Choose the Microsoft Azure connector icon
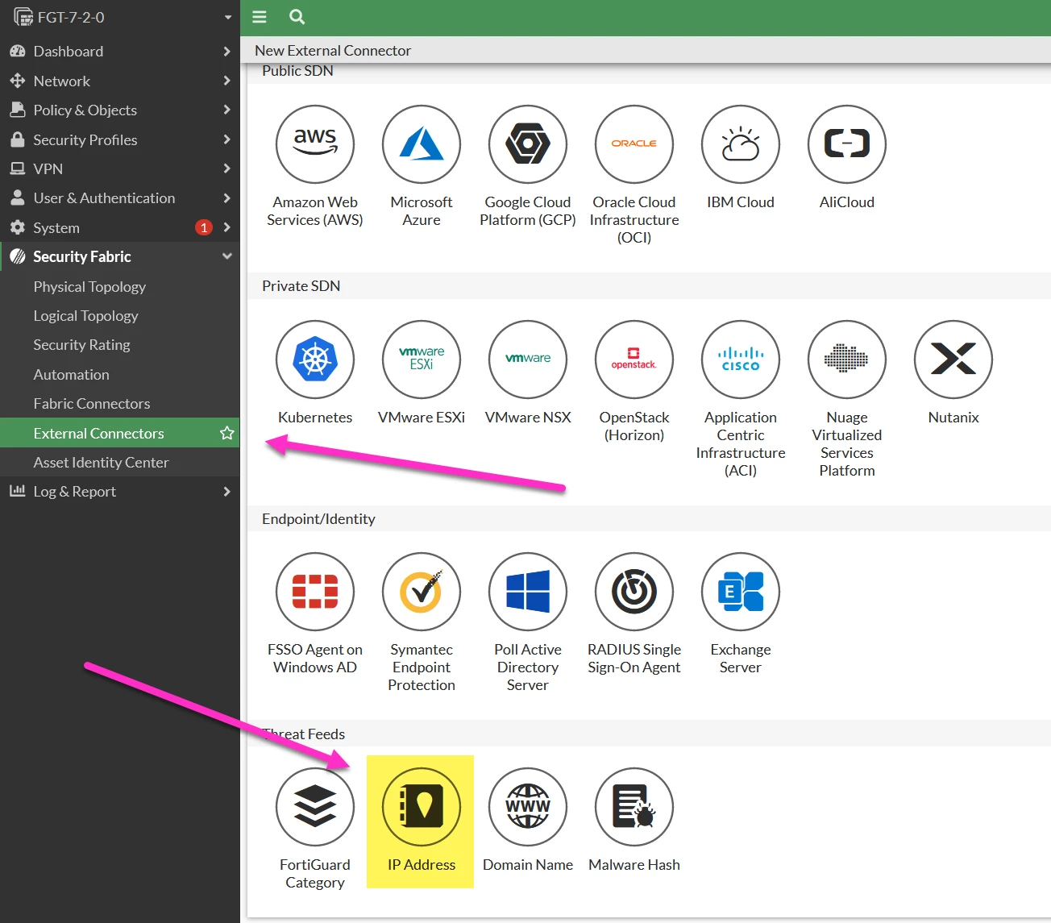 422,144
